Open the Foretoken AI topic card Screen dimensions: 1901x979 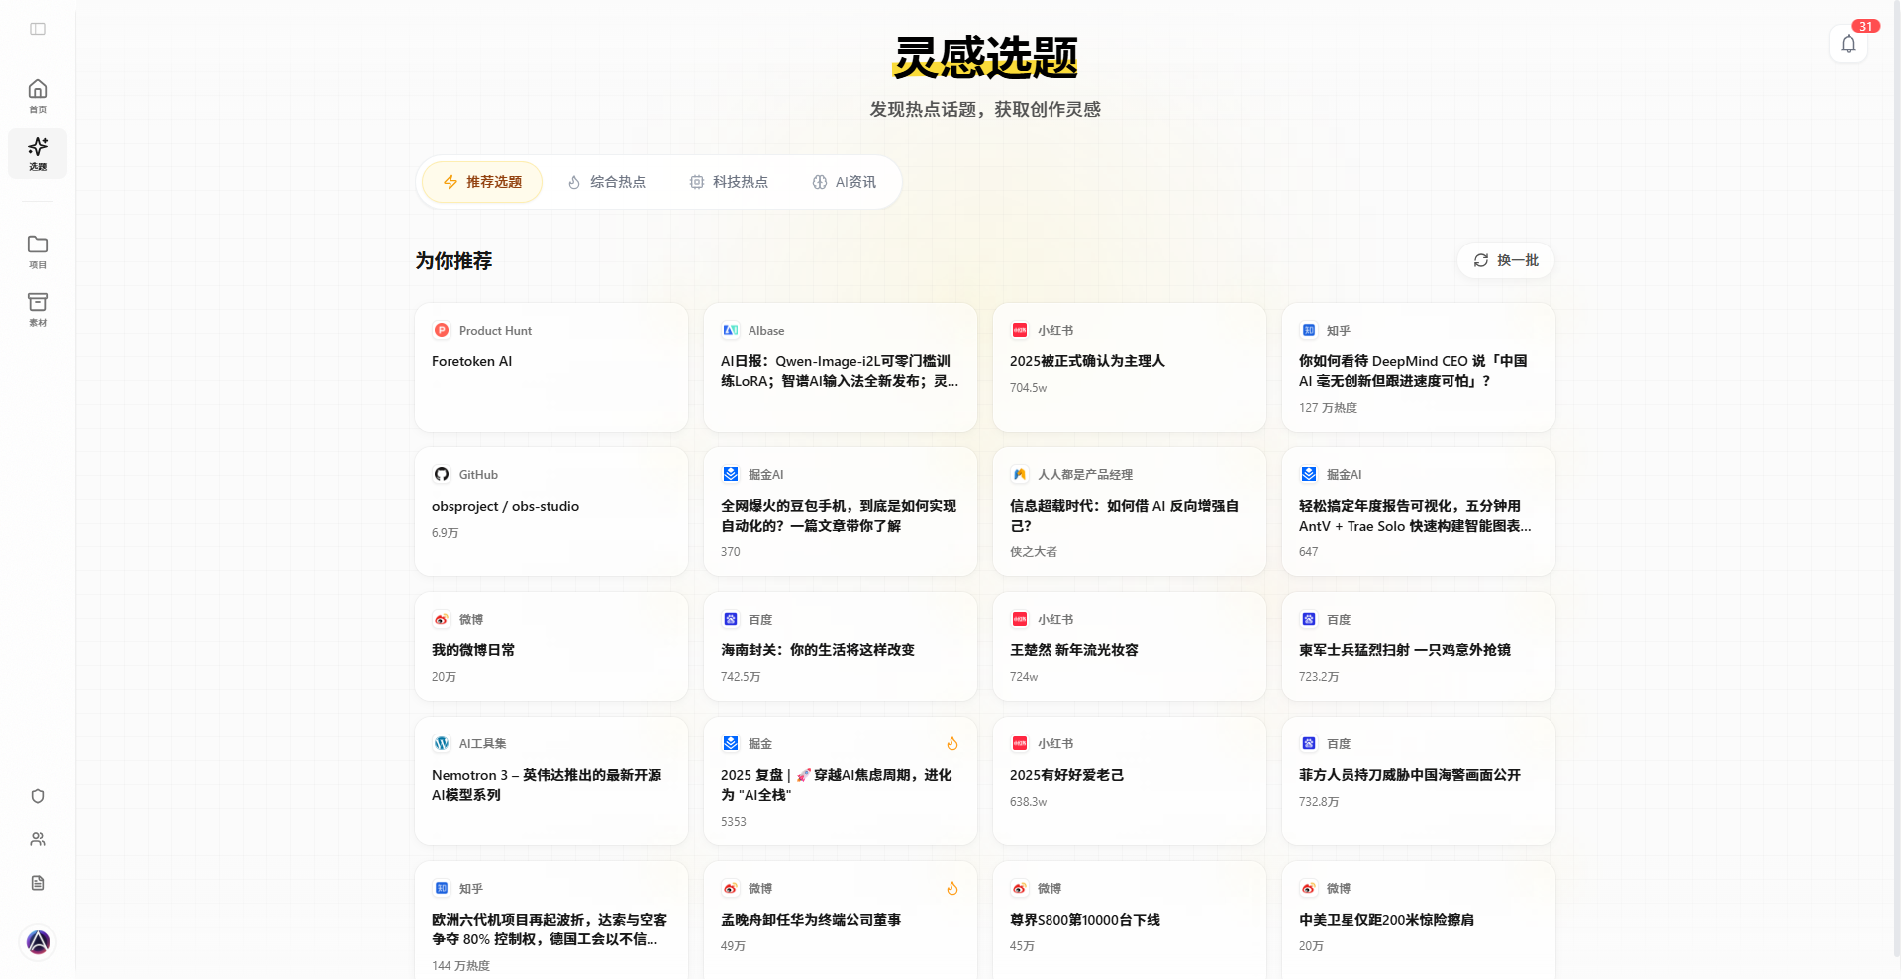[550, 367]
